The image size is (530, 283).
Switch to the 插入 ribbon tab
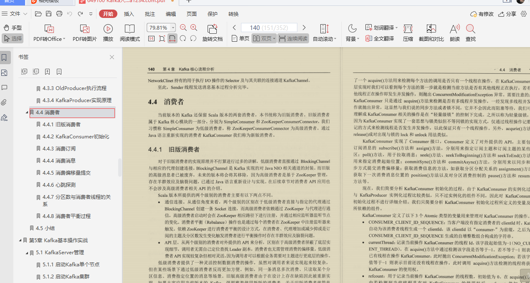point(128,14)
